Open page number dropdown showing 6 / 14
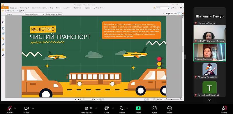 click(x=87, y=99)
